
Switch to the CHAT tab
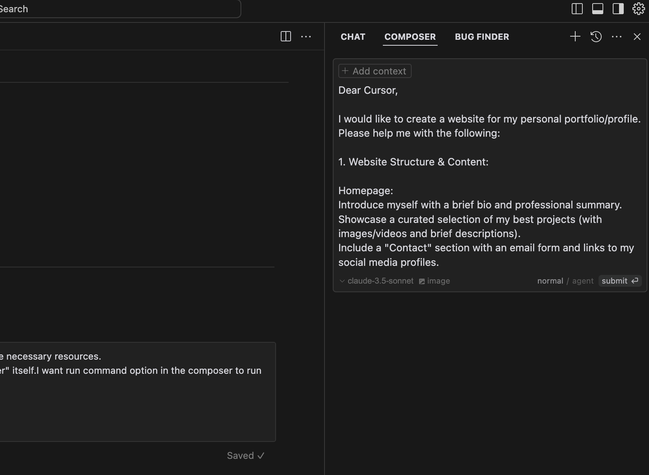point(353,37)
